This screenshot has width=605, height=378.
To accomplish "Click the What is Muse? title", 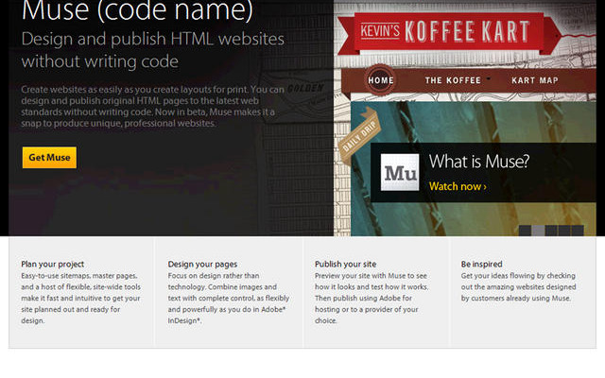I will 479,162.
